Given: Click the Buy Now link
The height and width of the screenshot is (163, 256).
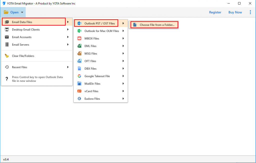Looking at the screenshot, I should pos(235,12).
